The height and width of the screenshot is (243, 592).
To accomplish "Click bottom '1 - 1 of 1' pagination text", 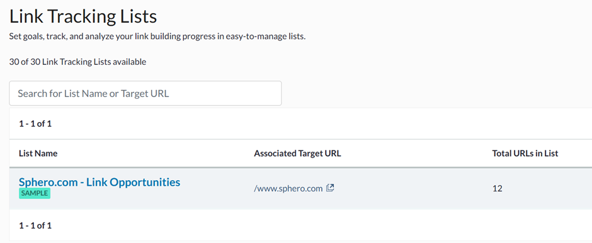I will (x=35, y=225).
